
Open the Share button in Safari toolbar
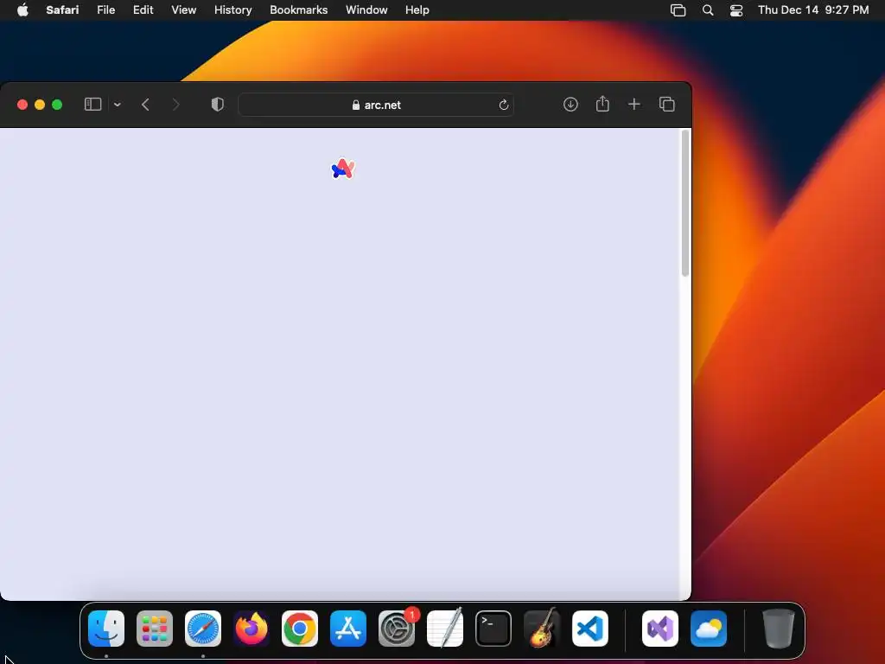(x=602, y=104)
